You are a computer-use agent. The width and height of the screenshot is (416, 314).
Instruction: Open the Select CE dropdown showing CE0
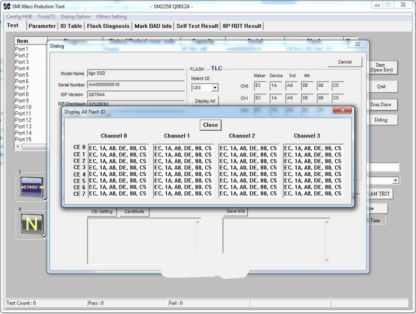[204, 87]
